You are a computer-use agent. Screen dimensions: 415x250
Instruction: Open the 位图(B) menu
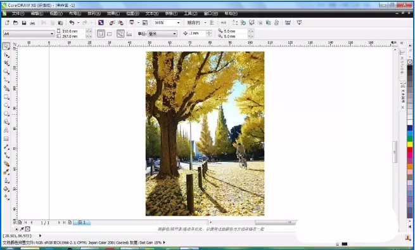132,13
